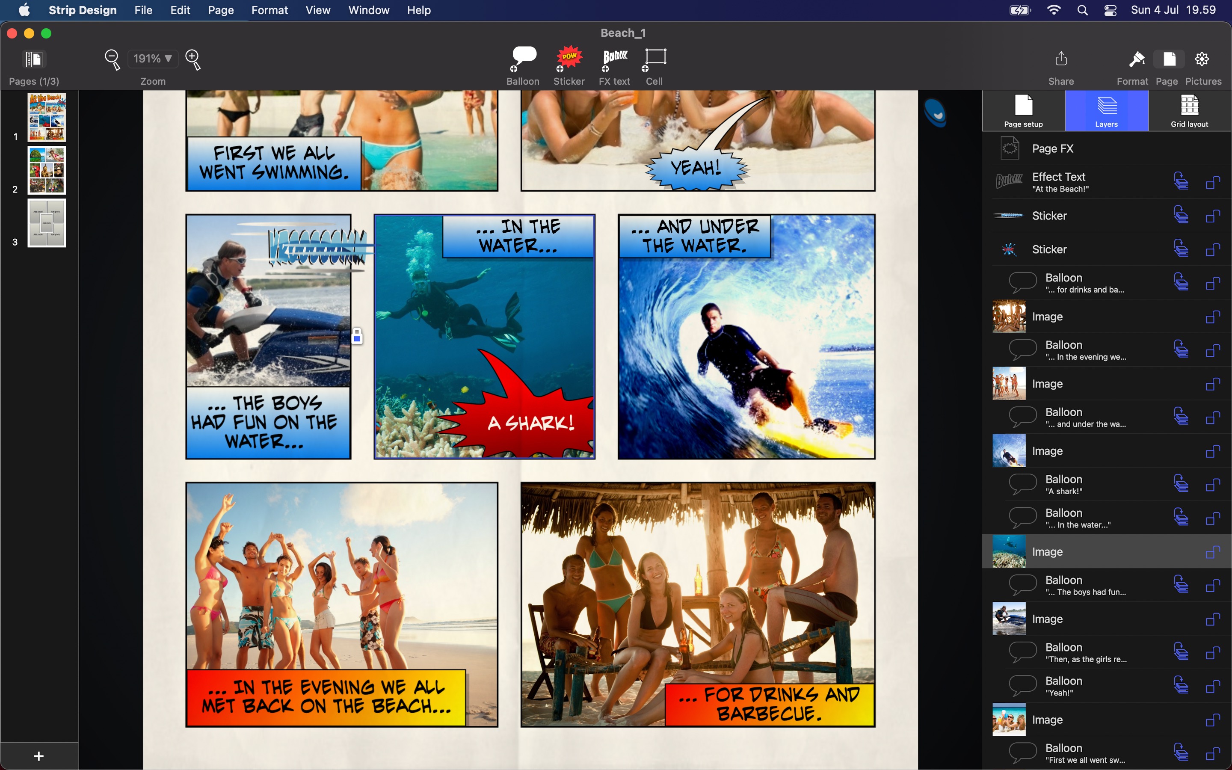Image resolution: width=1232 pixels, height=770 pixels.
Task: Open the 191% zoom dropdown
Action: tap(152, 59)
